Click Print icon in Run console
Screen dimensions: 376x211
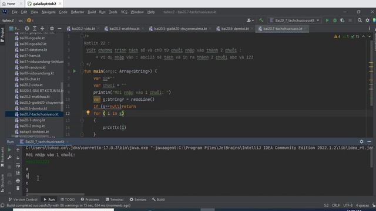(18, 181)
